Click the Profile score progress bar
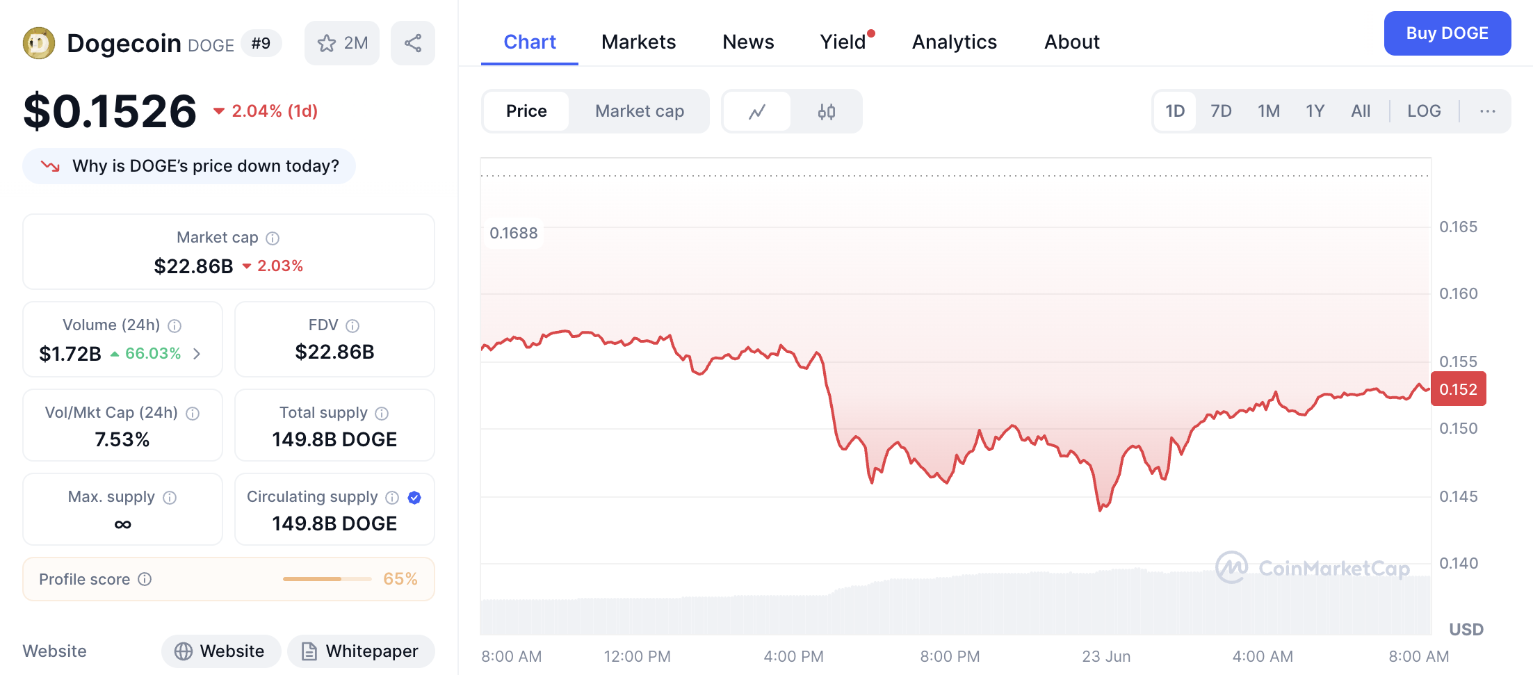This screenshot has width=1533, height=675. 327,579
